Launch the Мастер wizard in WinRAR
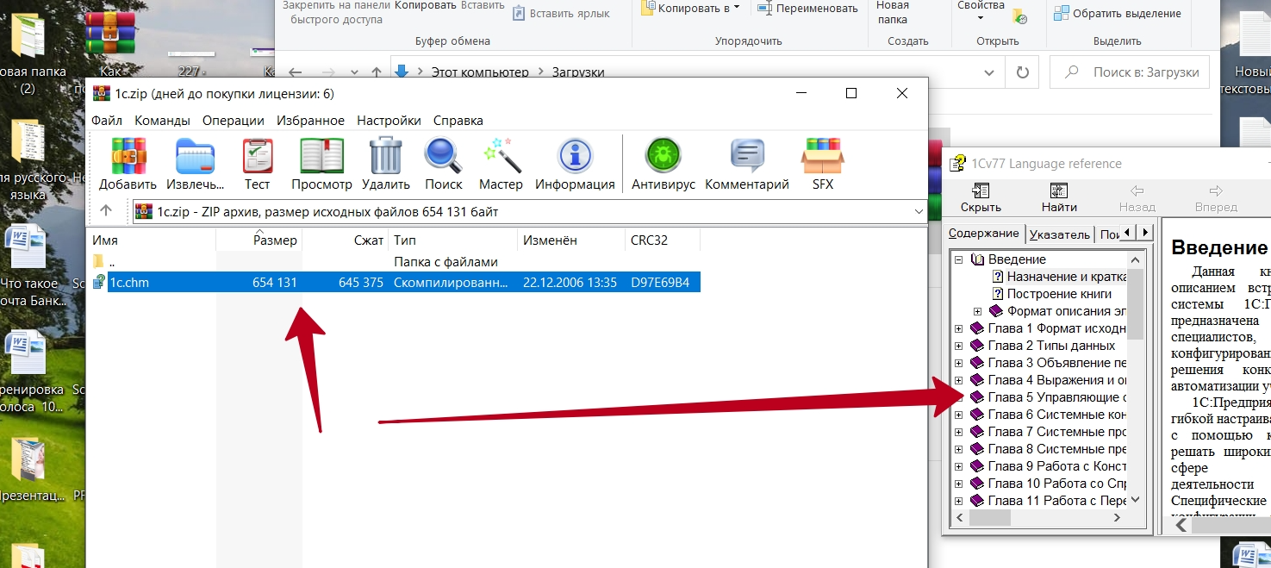 pos(501,164)
